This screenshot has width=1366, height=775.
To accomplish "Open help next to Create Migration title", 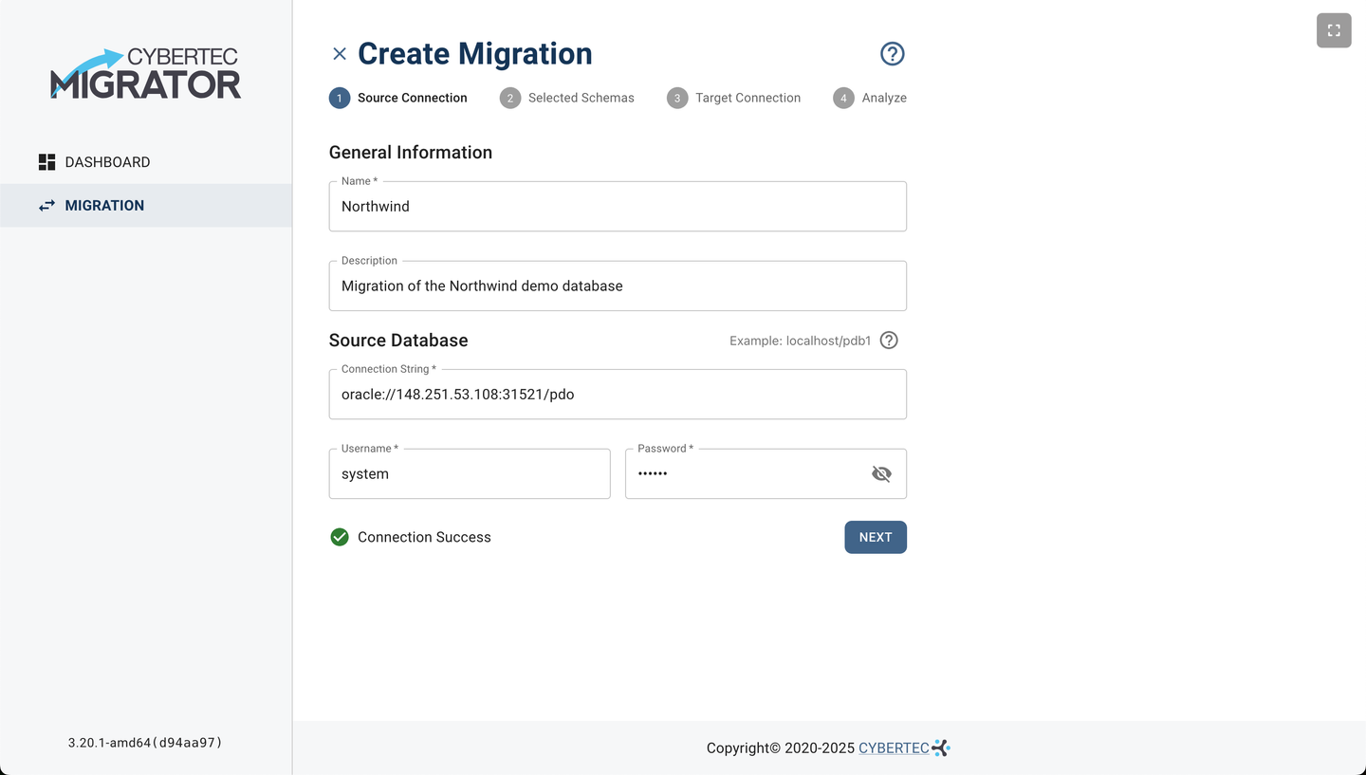I will (x=892, y=54).
